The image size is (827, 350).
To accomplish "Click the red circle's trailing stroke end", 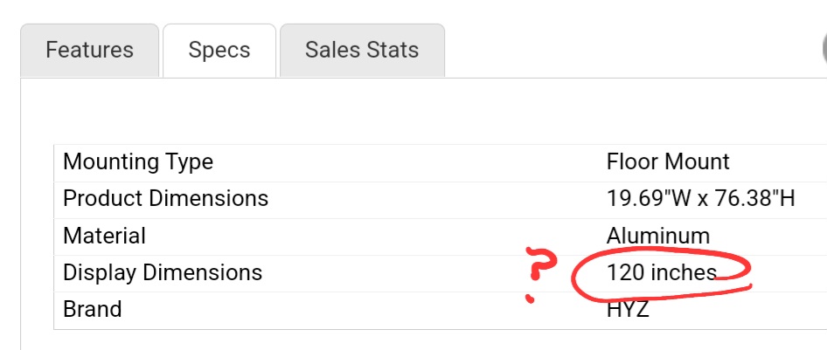I will tap(747, 286).
